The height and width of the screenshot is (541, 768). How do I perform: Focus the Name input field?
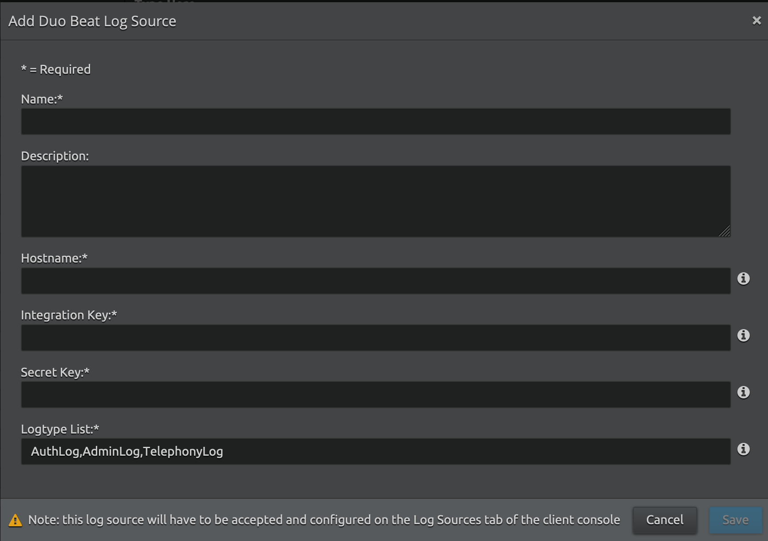pyautogui.click(x=376, y=121)
